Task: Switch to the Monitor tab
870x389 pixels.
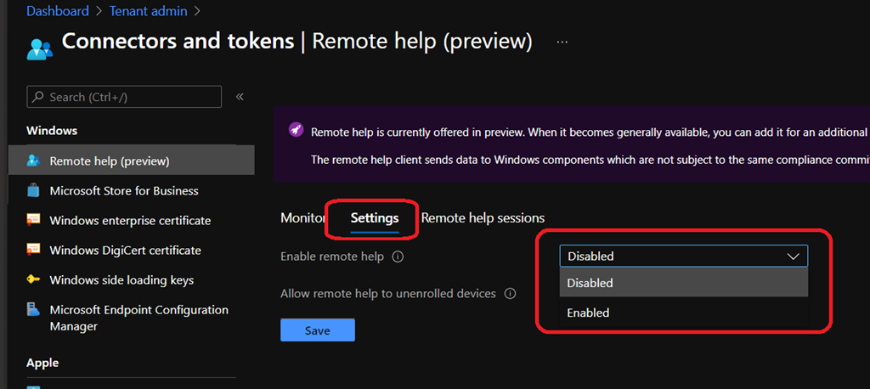Action: pos(302,218)
